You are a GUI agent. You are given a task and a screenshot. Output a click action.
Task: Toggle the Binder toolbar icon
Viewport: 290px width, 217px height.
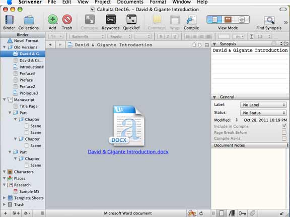[9, 20]
